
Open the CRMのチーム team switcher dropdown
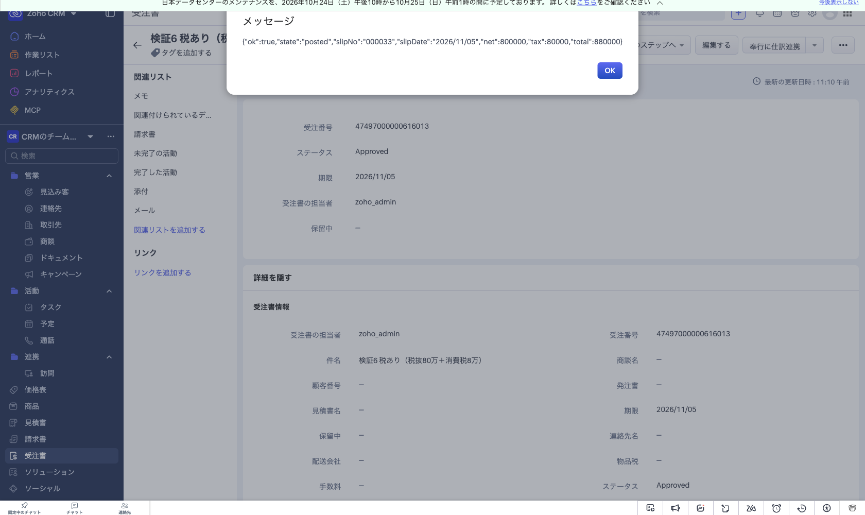(90, 136)
